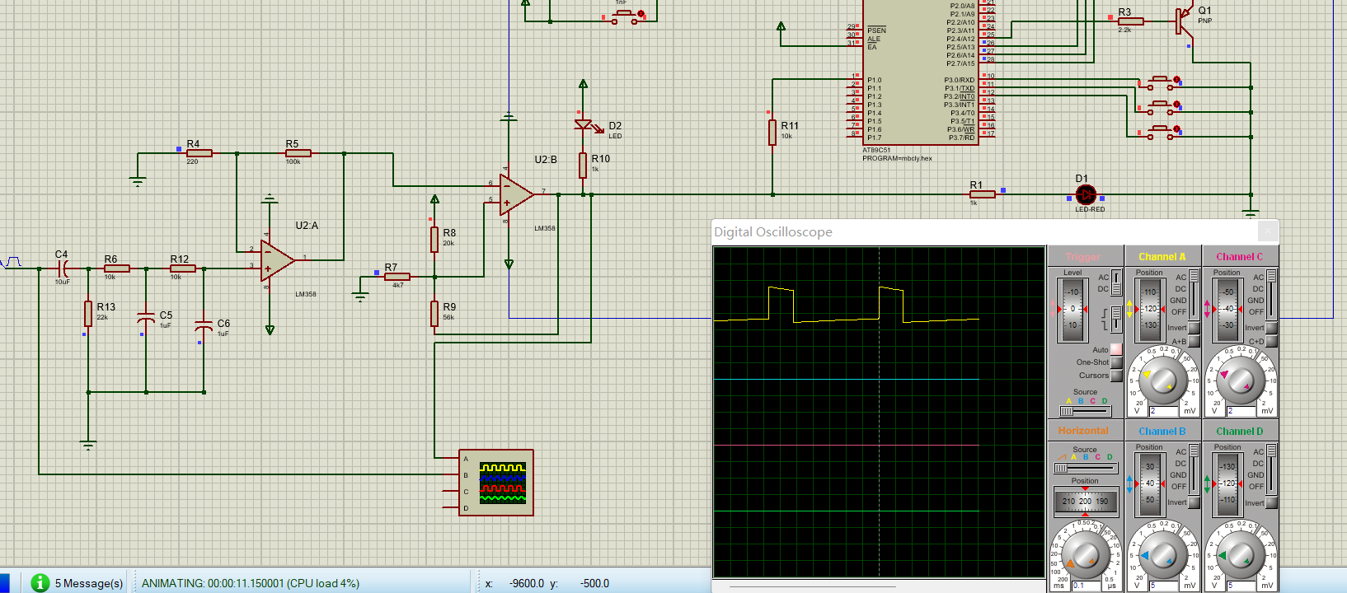Toggle the Auto trigger button

coord(1116,349)
